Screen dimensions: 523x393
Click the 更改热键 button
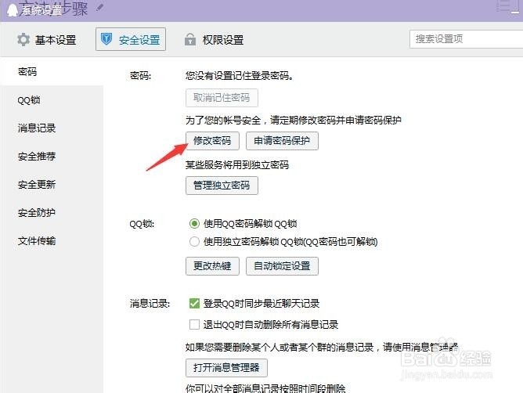(x=212, y=266)
